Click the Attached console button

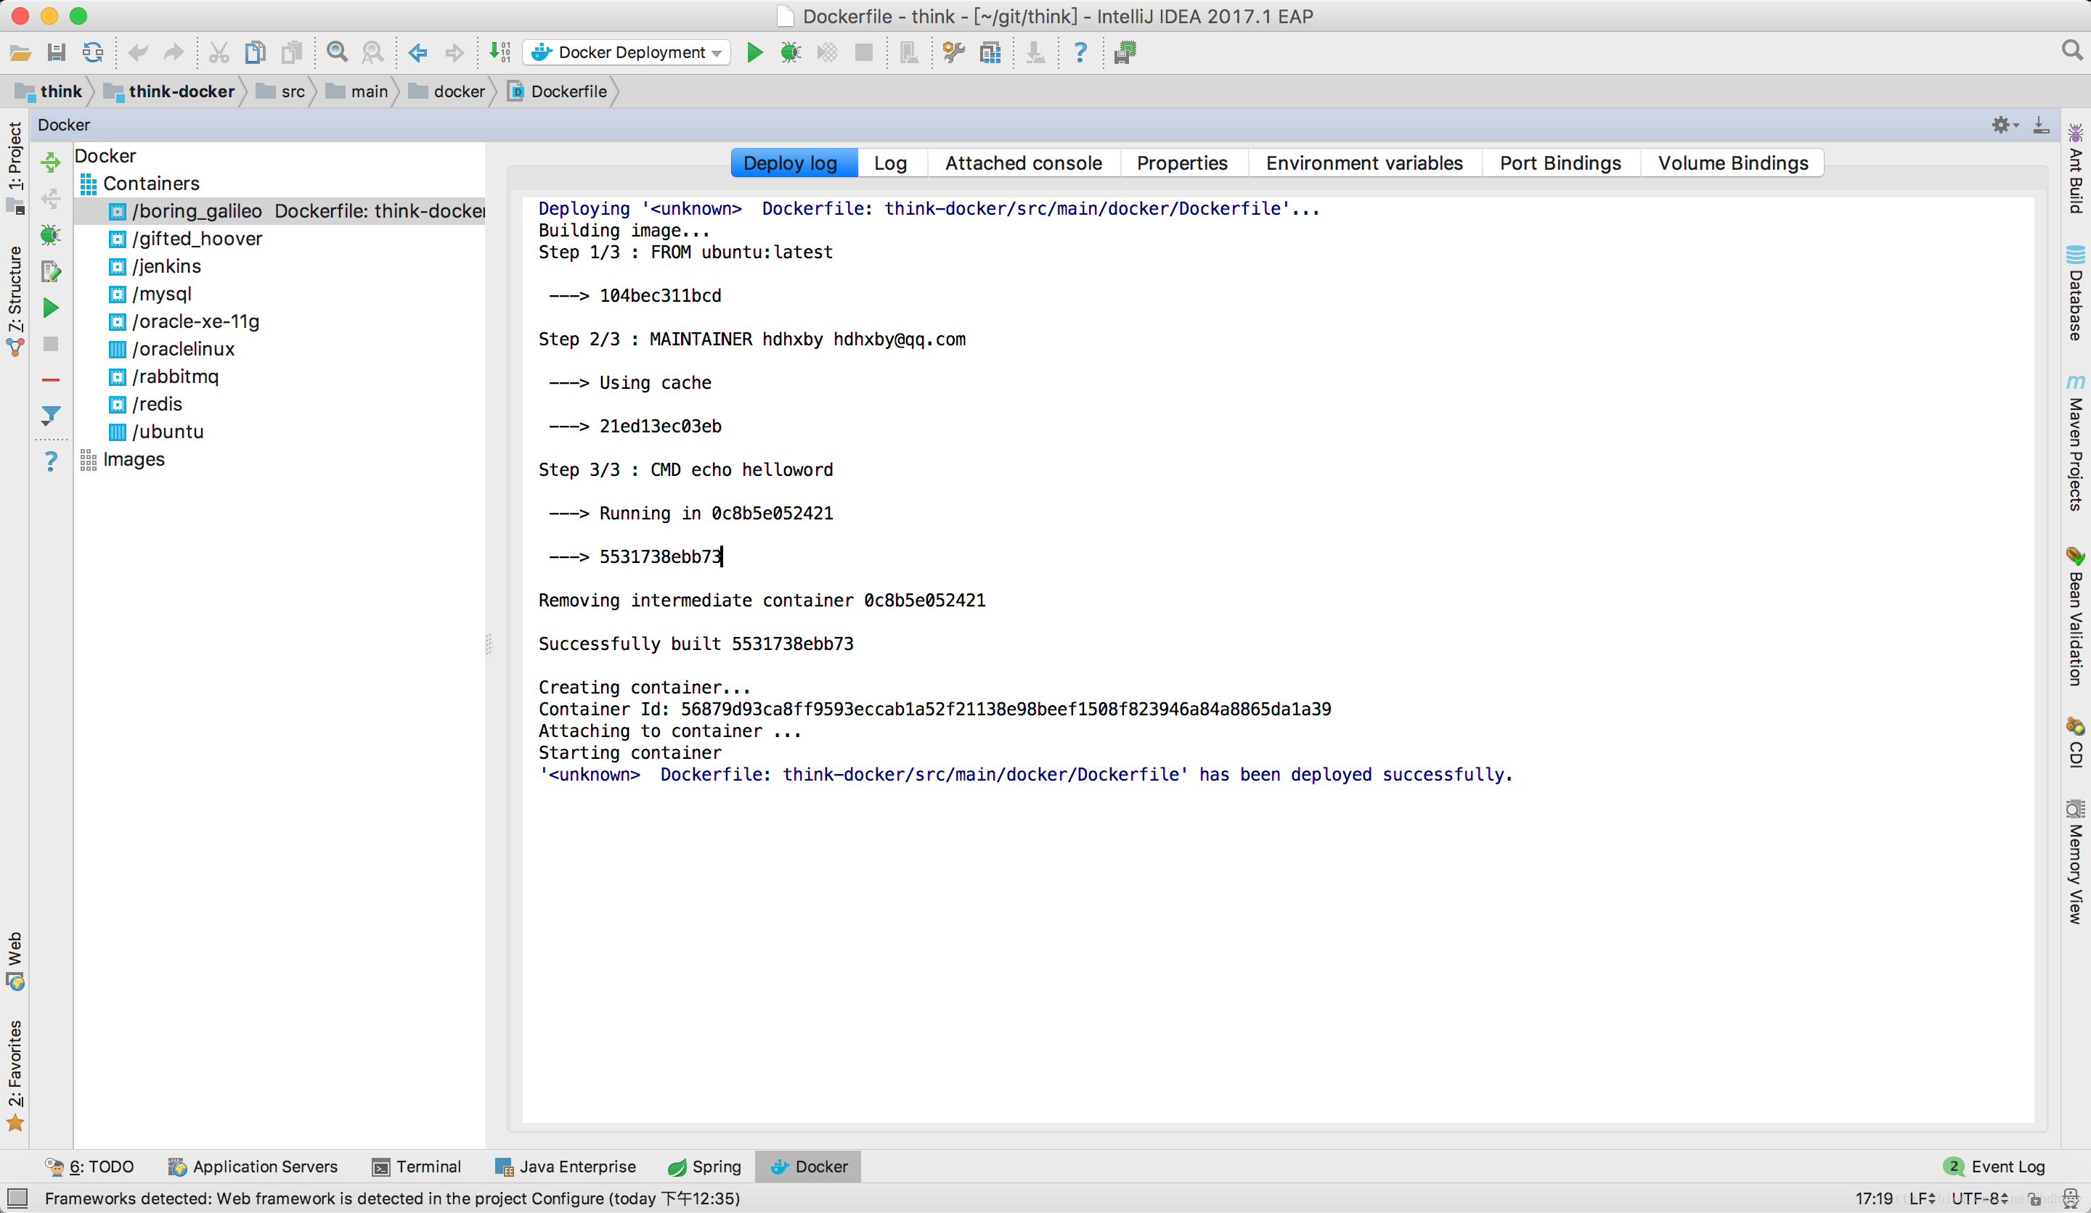(1024, 163)
